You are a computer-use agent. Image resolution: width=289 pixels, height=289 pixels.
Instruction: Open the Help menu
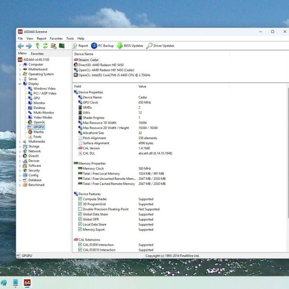(81, 39)
